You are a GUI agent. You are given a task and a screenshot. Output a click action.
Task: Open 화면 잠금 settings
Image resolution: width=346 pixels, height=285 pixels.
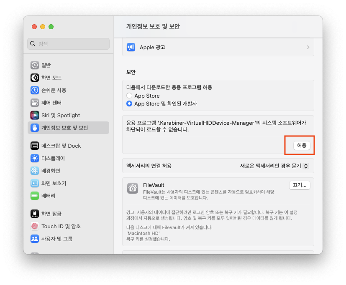click(x=69, y=214)
